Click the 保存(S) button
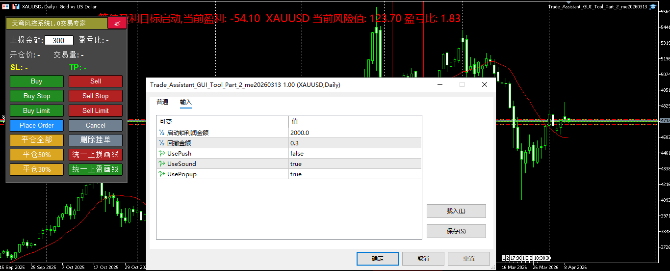 tap(456, 231)
